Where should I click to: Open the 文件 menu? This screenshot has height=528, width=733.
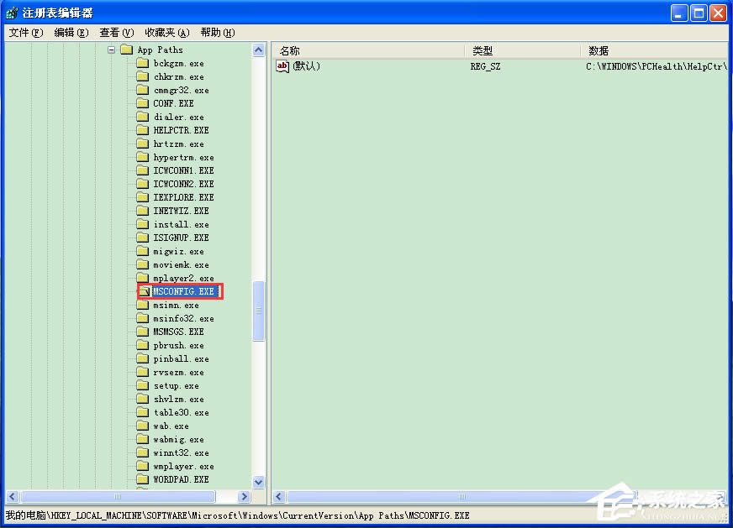(x=19, y=32)
